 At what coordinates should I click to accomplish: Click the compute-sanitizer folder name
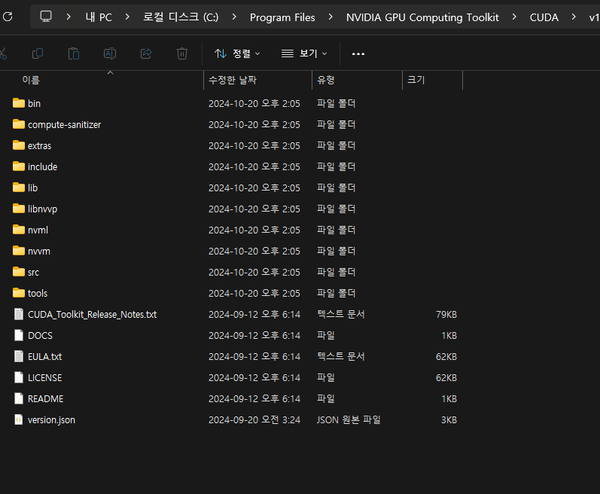pos(64,125)
